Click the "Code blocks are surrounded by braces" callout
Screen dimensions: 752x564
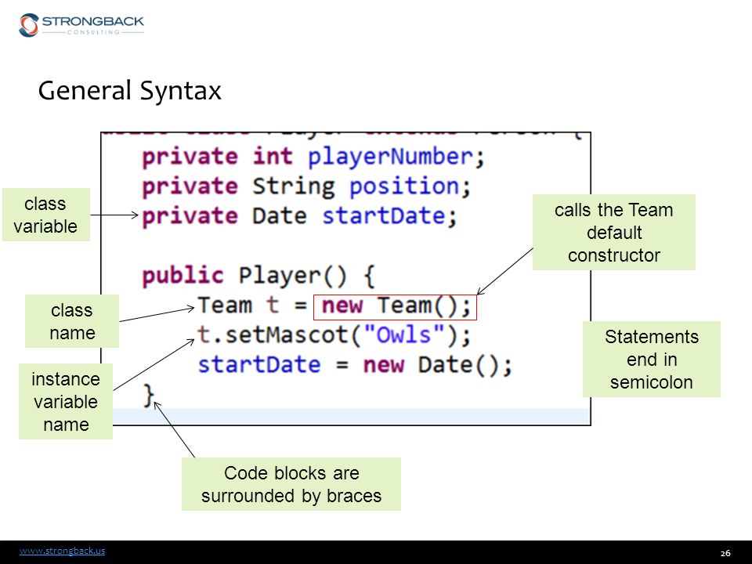click(291, 484)
